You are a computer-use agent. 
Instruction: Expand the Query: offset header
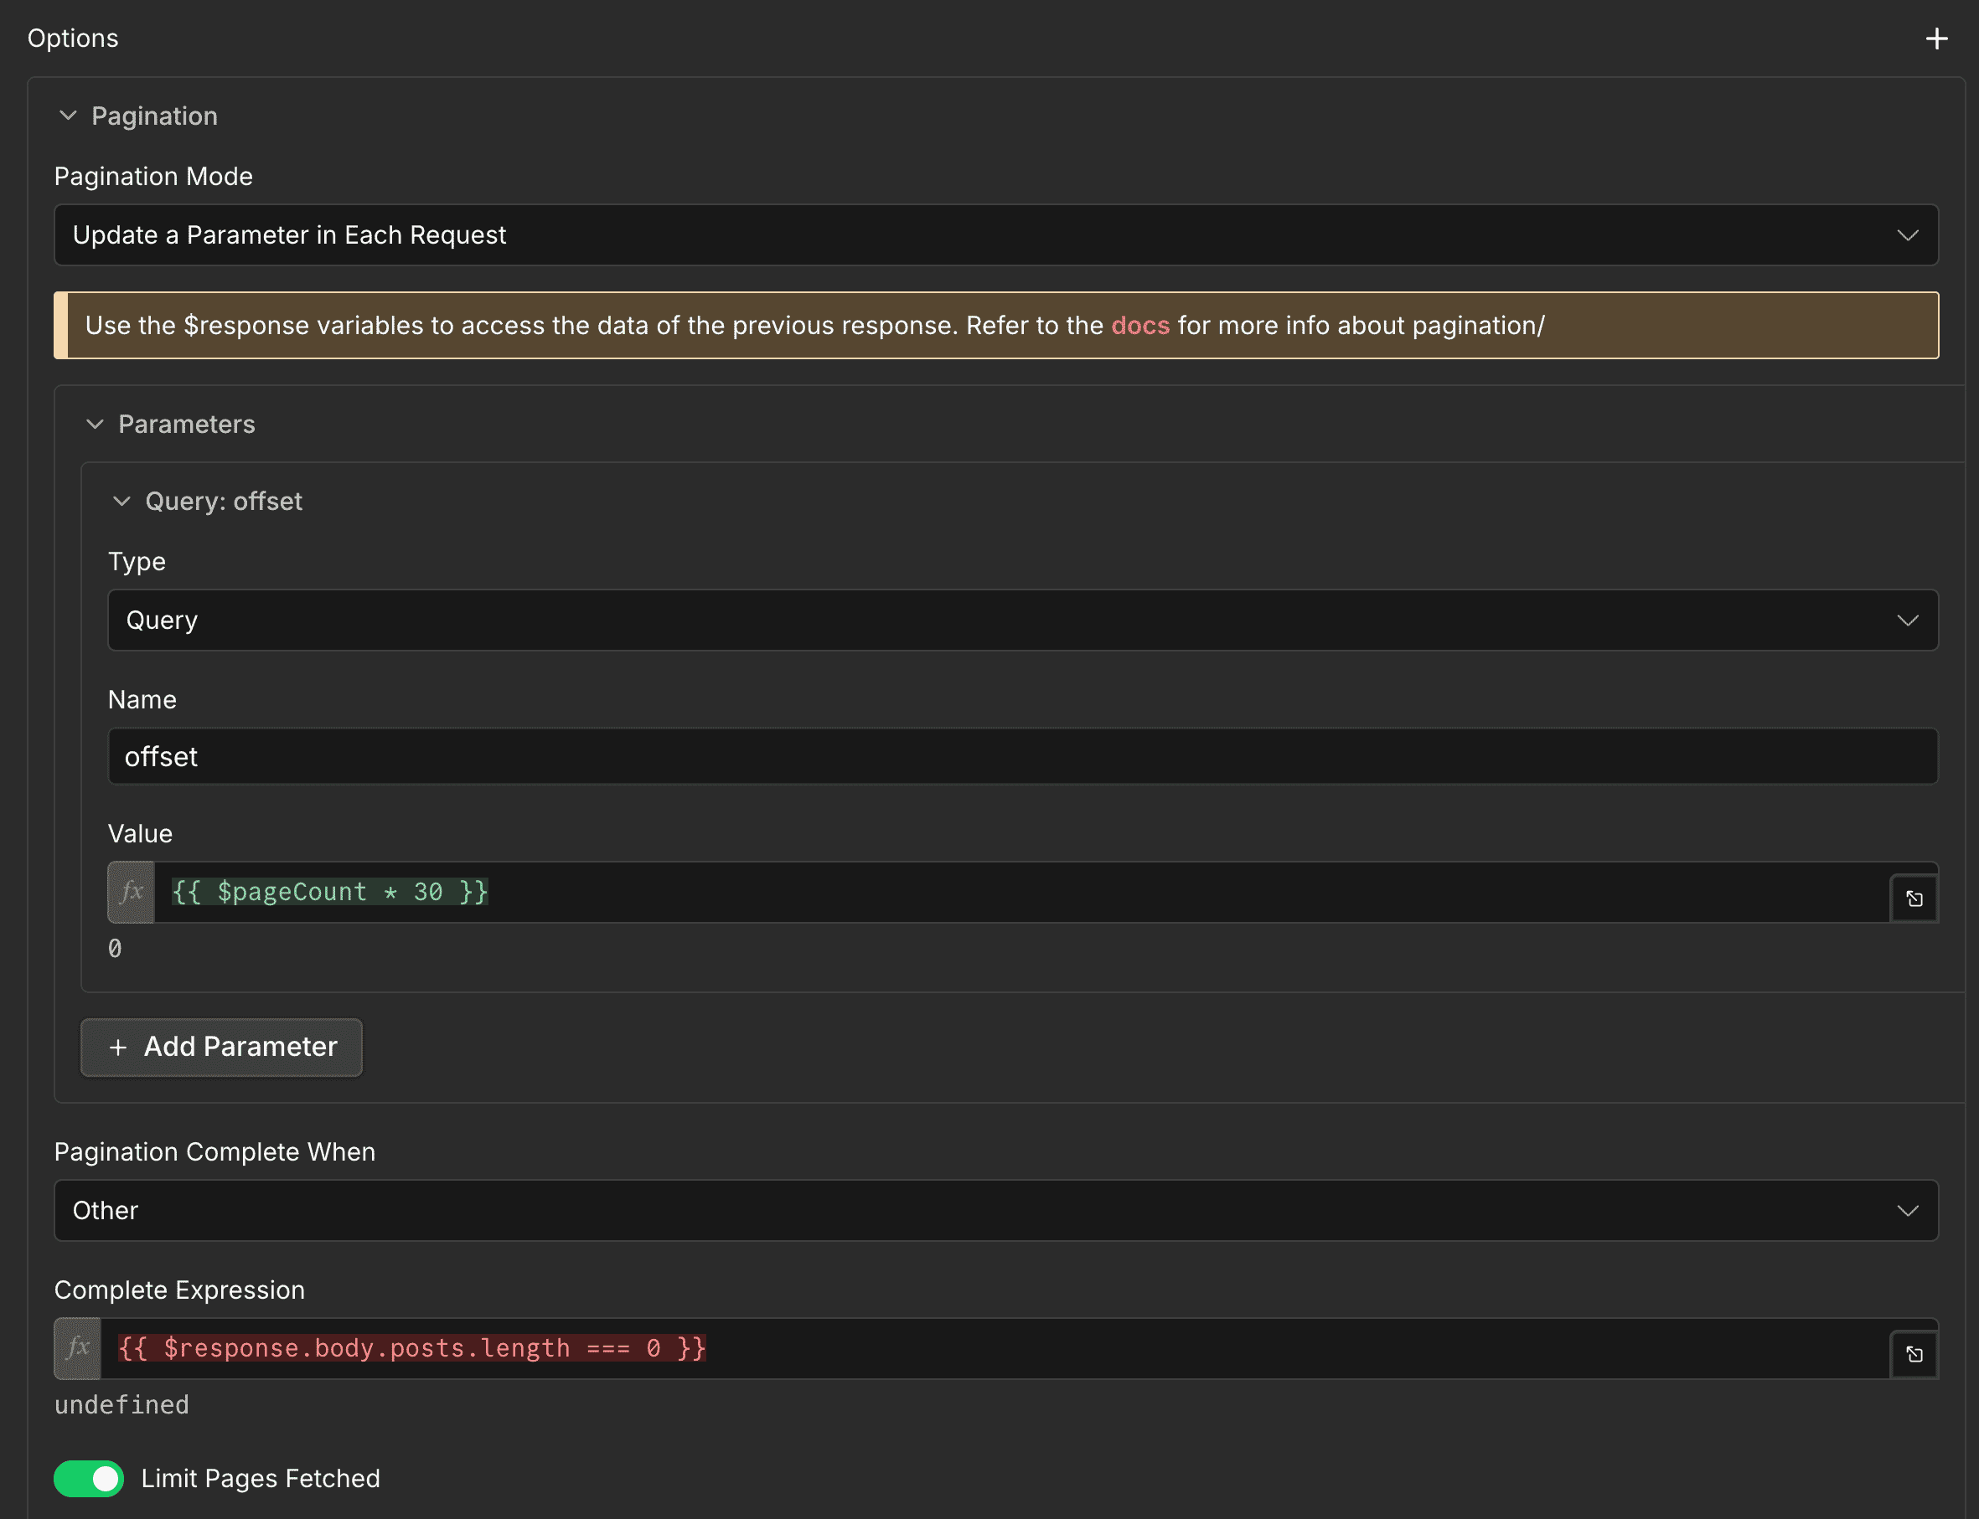223,501
